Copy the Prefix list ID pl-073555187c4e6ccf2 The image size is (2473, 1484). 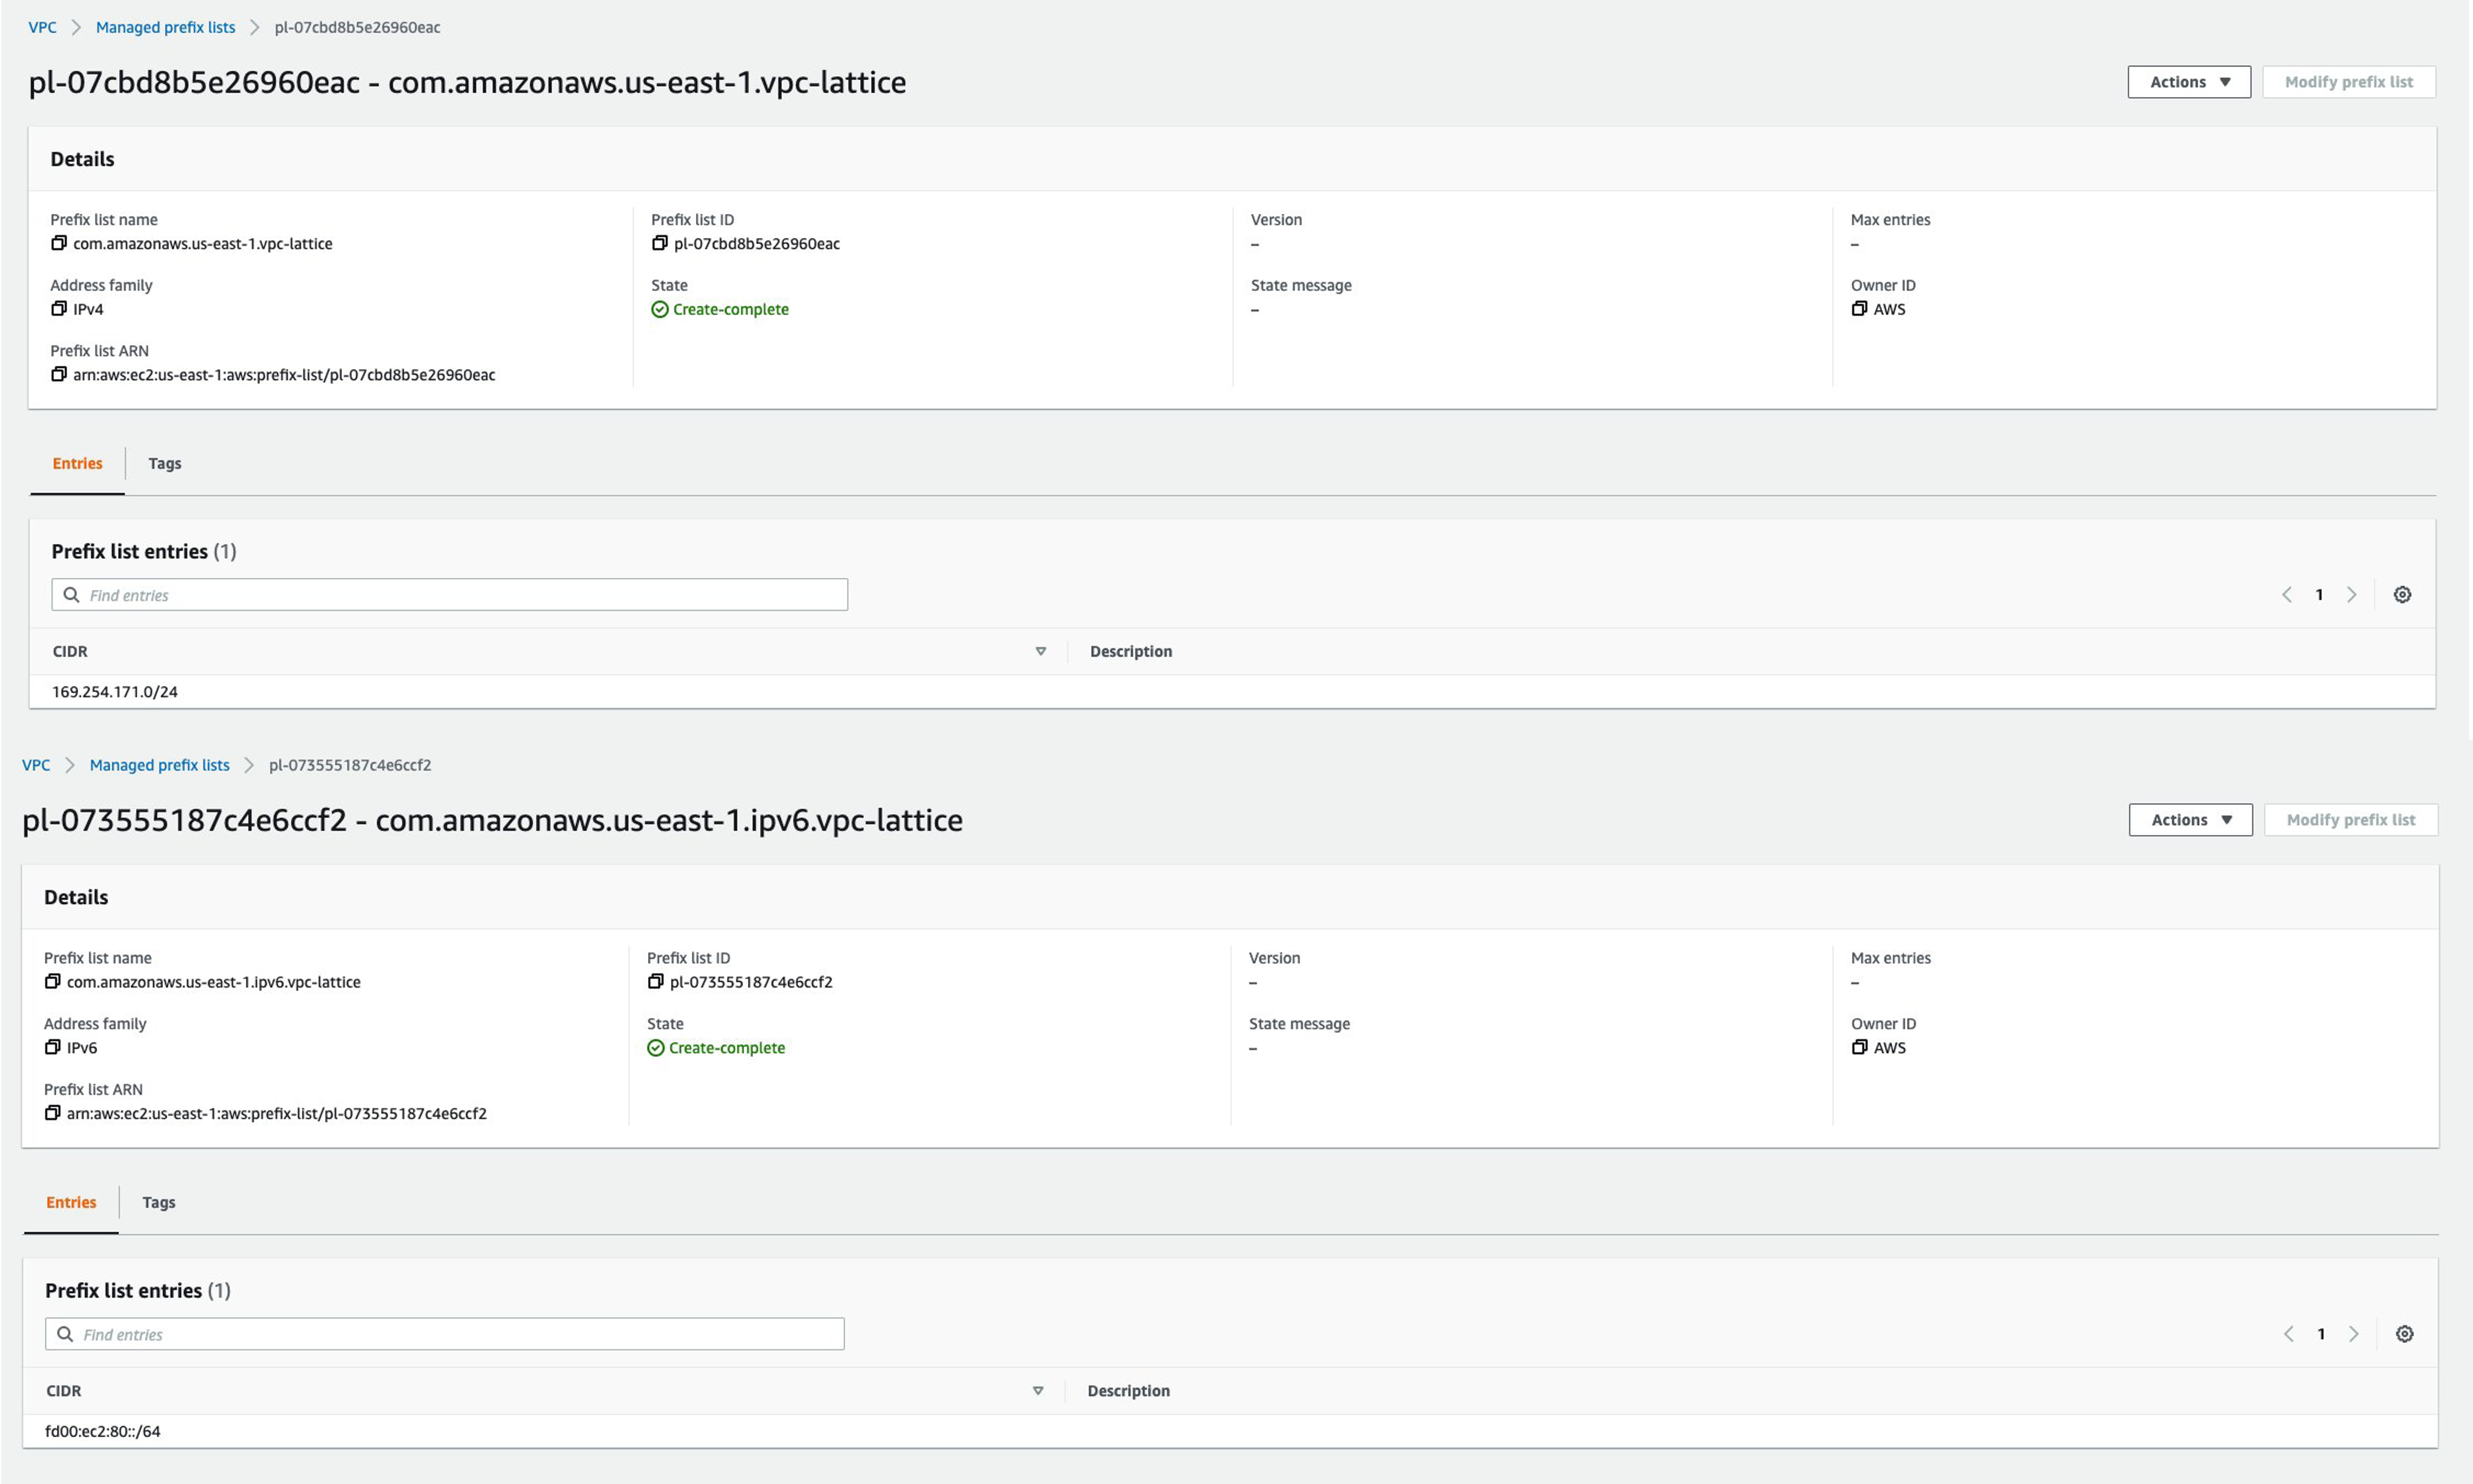[655, 981]
